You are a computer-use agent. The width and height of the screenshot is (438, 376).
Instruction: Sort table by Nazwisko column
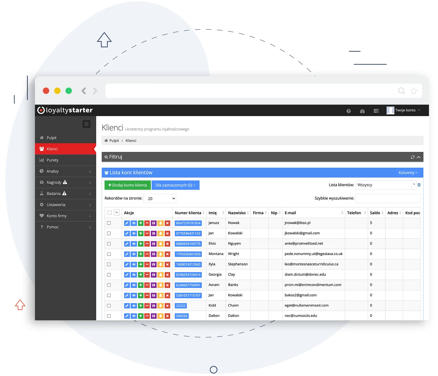(238, 213)
